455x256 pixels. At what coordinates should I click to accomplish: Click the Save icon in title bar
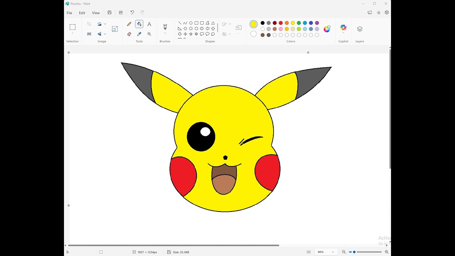(109, 12)
